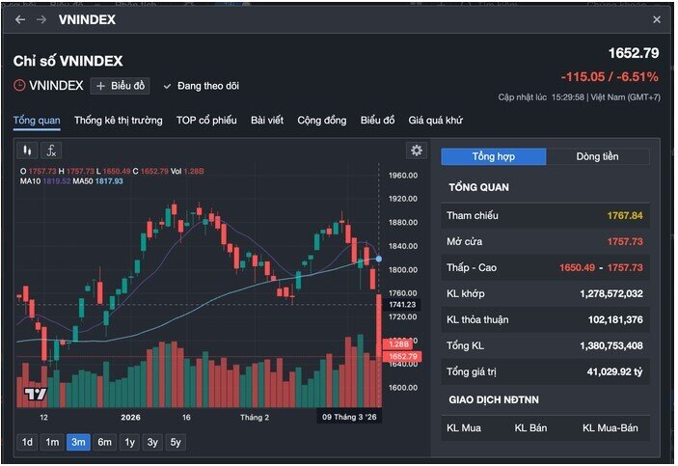Screen dimensions: 678x466
Task: Open the Giá quá khứ tab
Action: click(x=435, y=121)
